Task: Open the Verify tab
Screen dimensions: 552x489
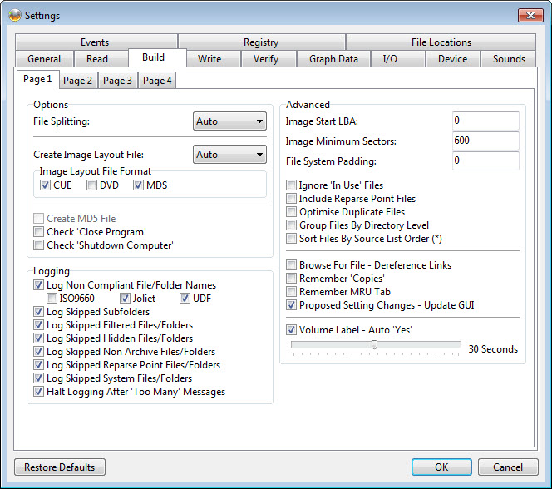Action: [x=269, y=59]
